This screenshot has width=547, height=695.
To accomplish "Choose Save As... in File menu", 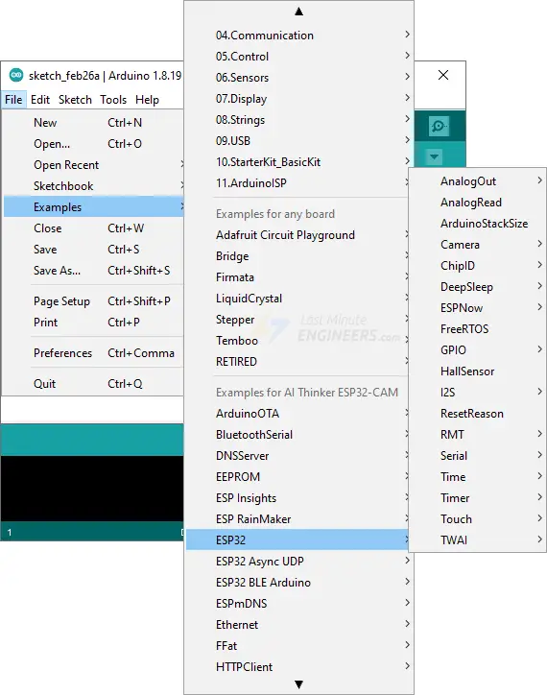I will 93,271.
